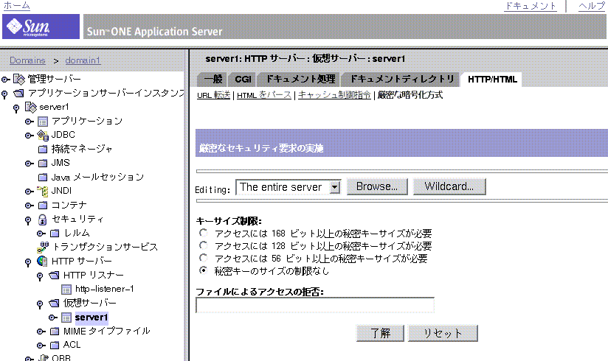Click the Sun Microsystems logo
This screenshot has height=361, width=608.
point(41,27)
